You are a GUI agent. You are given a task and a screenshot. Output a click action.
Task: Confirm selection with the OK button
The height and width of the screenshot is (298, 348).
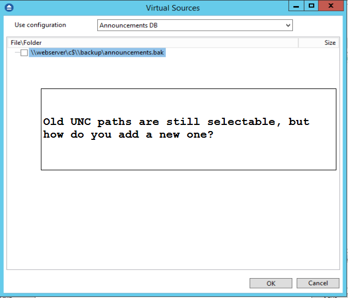coord(271,283)
